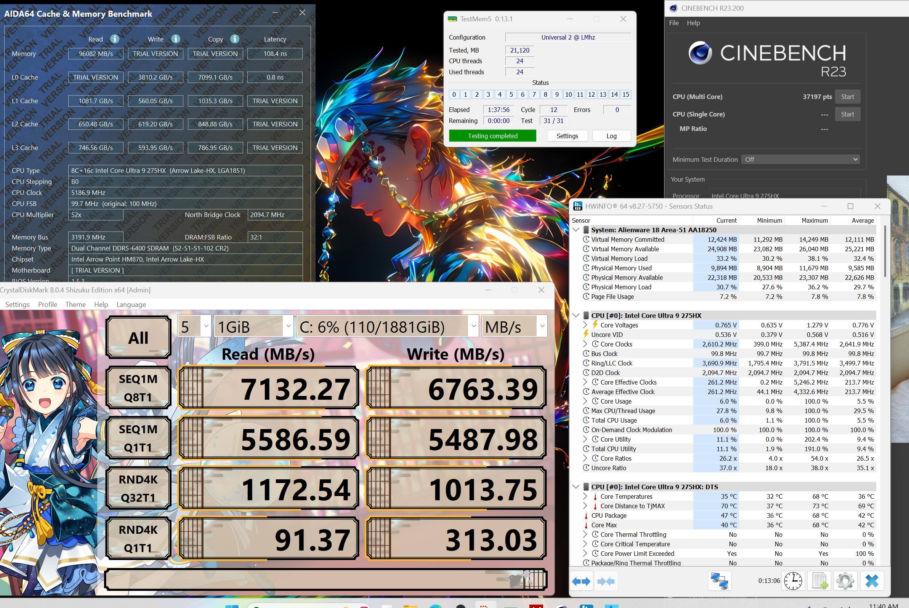
Task: Click TestMem5 status thread box 7
Action: [x=534, y=94]
